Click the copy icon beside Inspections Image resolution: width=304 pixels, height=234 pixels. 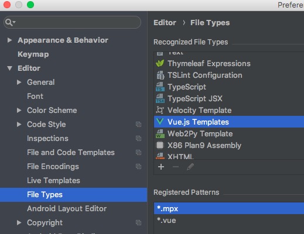pos(138,139)
